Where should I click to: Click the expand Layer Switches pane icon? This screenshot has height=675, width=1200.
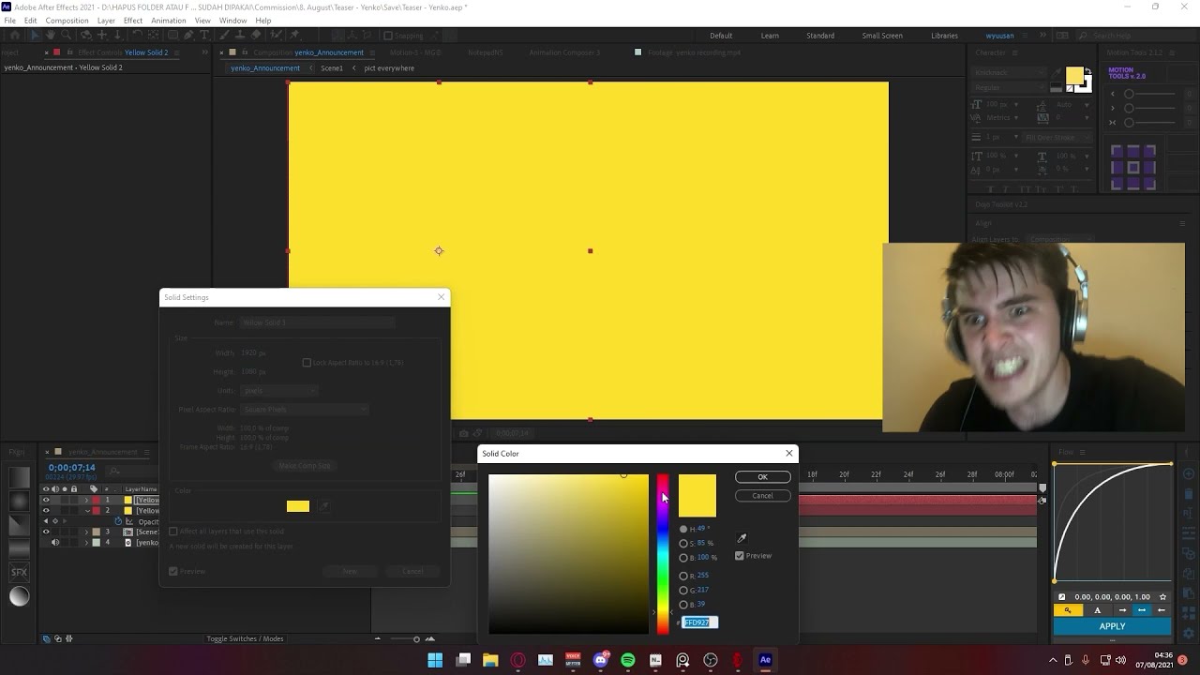(46, 639)
